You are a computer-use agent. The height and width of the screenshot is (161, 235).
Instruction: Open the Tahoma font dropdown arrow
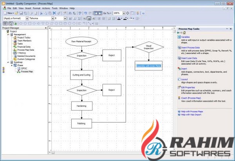pos(53,18)
